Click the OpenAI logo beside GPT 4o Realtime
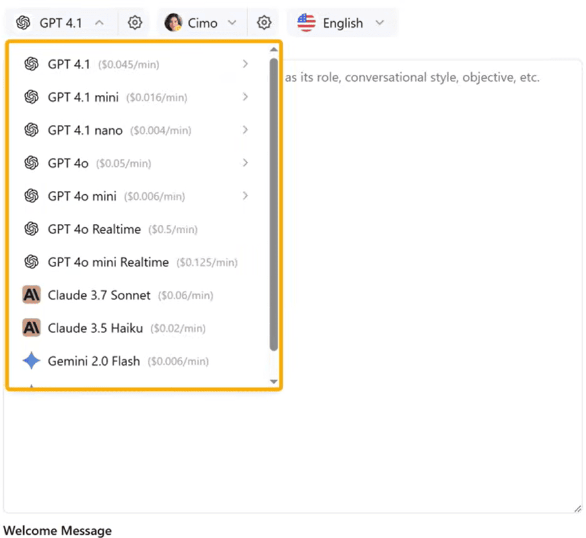The height and width of the screenshot is (538, 586). (x=31, y=229)
